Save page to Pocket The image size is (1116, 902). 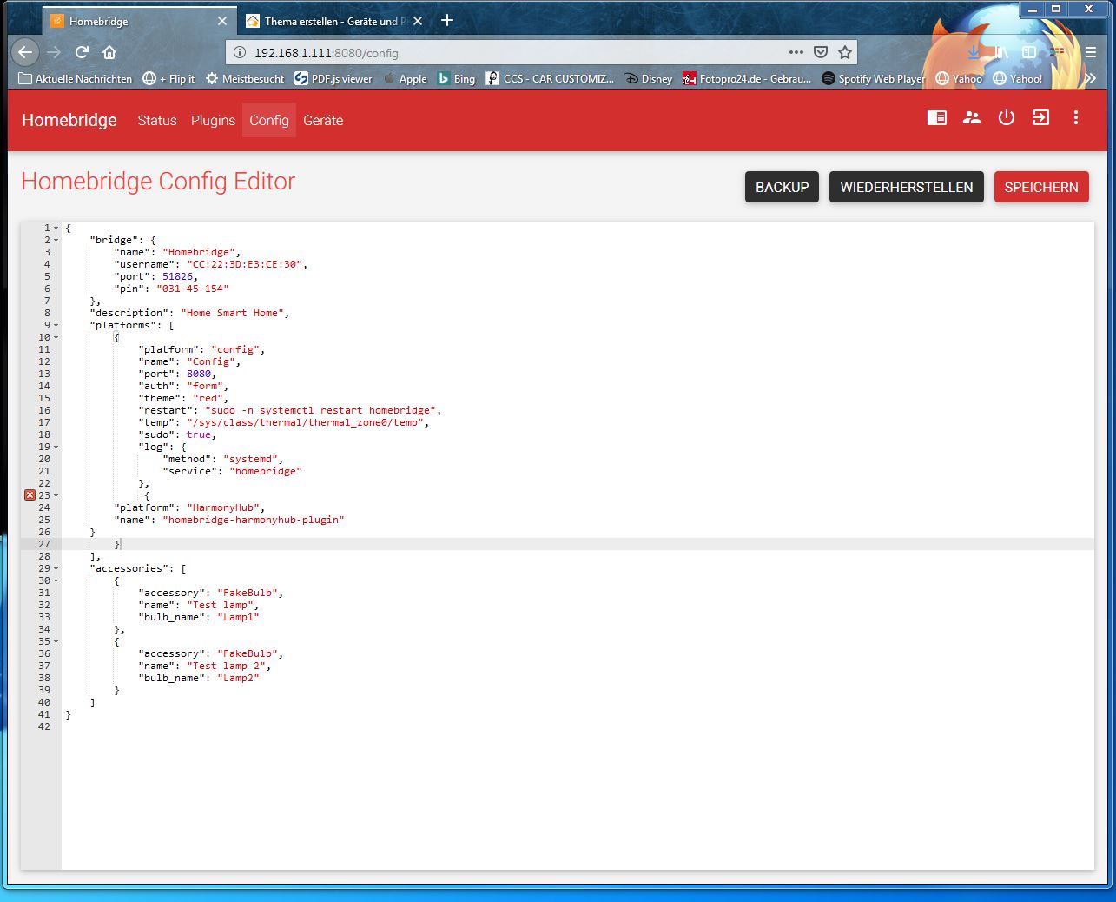[821, 52]
